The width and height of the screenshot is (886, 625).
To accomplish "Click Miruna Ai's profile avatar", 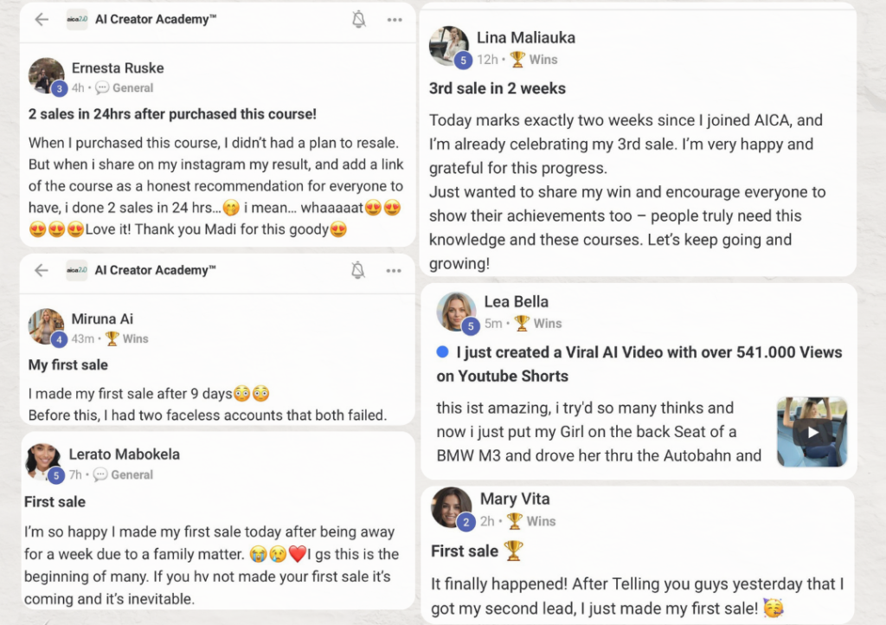I will pyautogui.click(x=46, y=327).
